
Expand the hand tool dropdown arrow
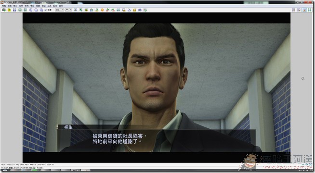70,10
